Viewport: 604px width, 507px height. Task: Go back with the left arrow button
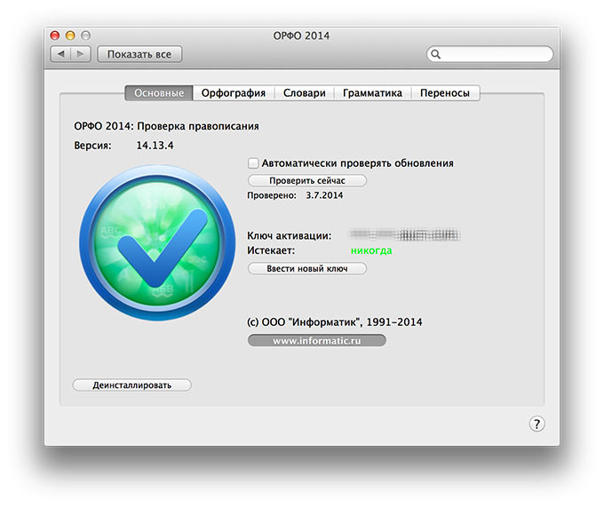pyautogui.click(x=60, y=54)
